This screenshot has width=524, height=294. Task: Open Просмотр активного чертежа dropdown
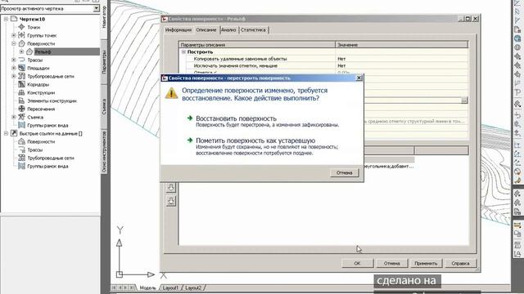tap(96, 8)
